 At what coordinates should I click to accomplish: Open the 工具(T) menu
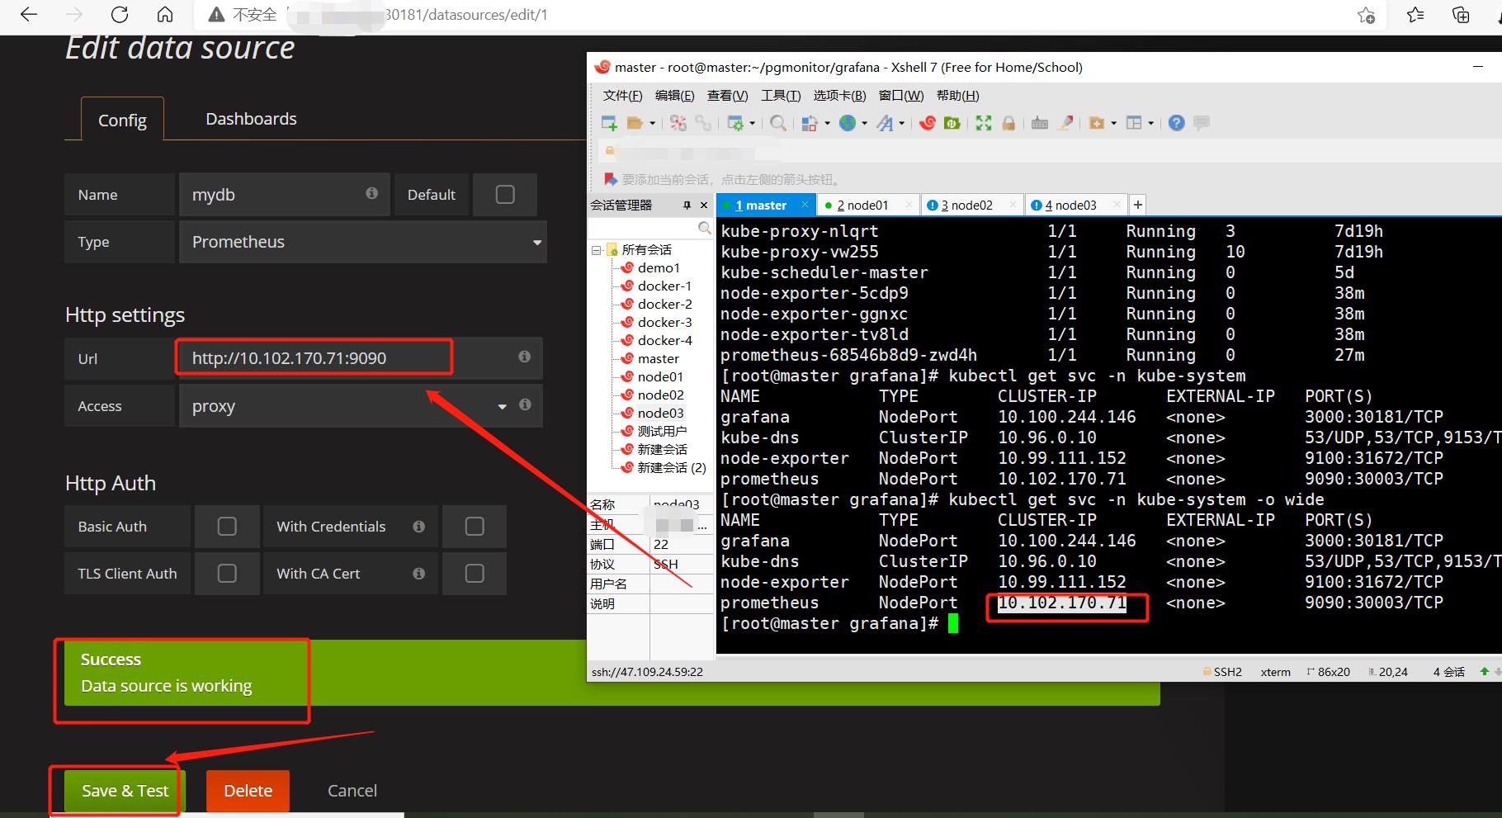[x=781, y=96]
